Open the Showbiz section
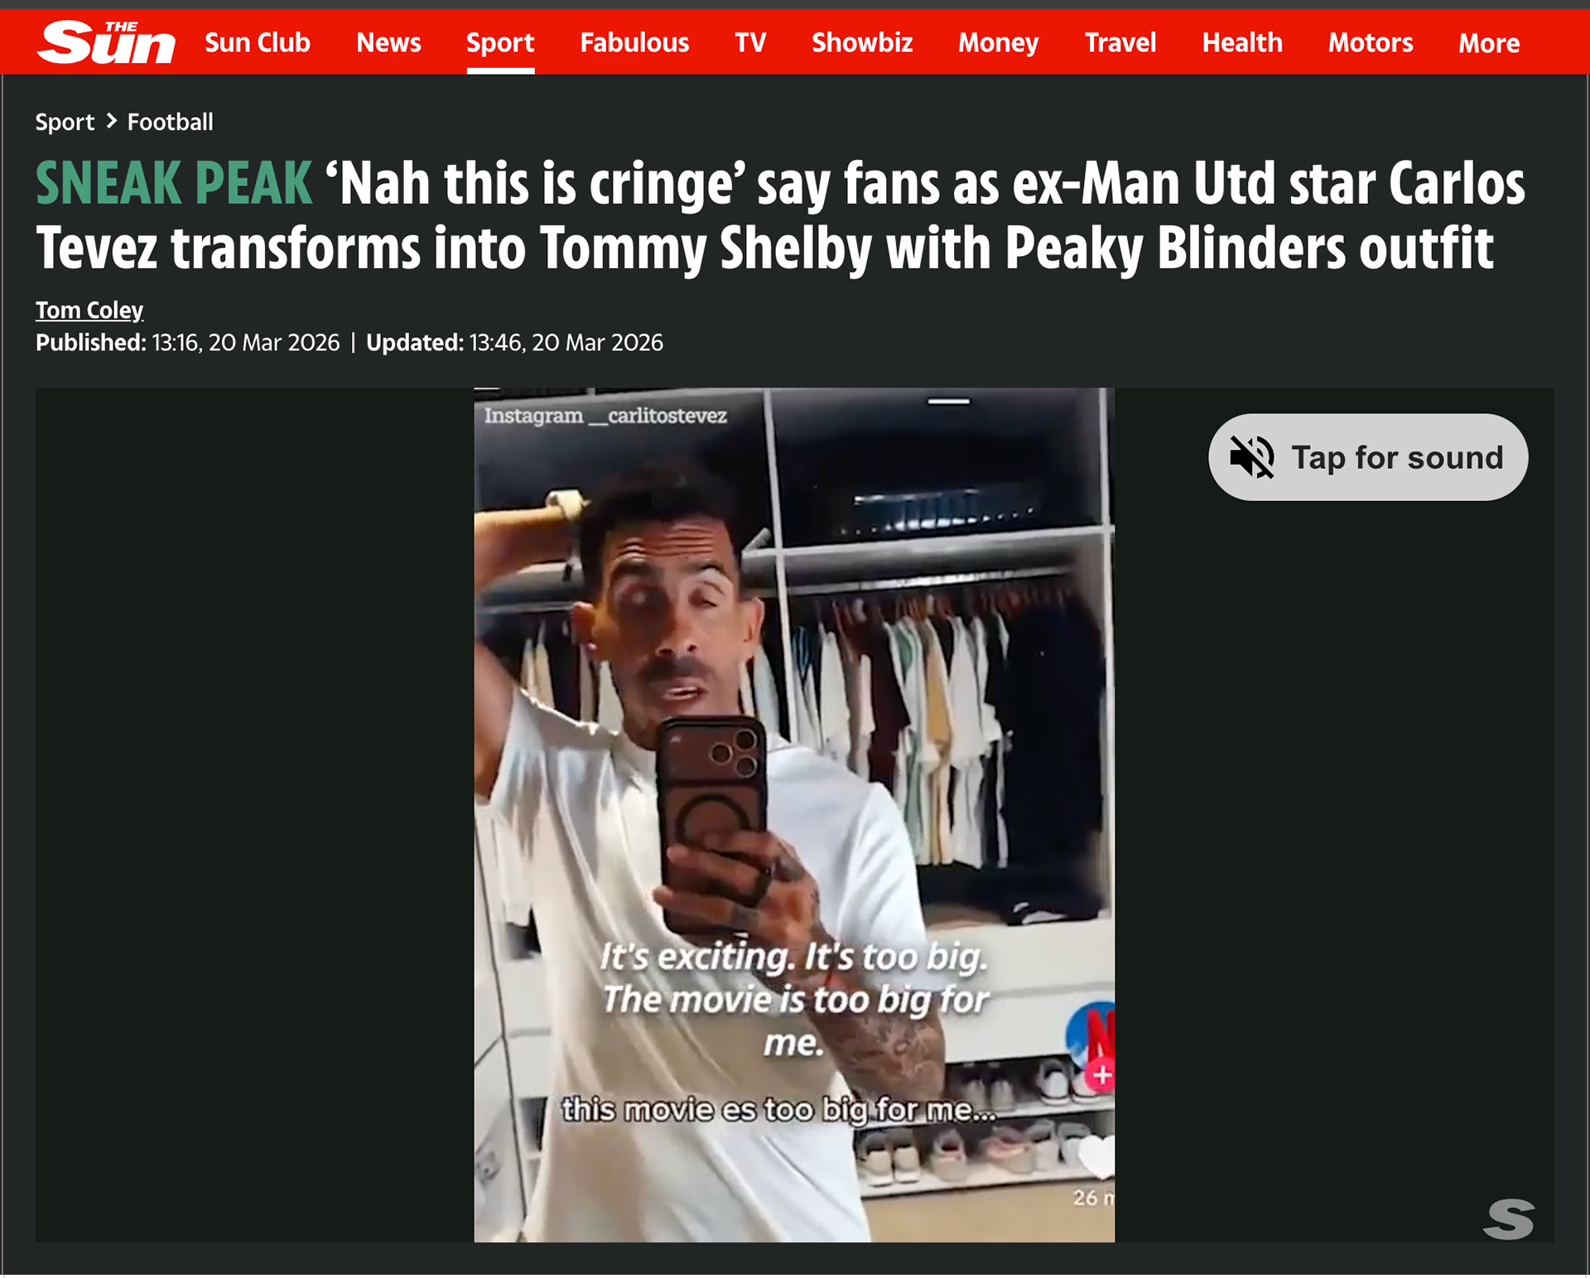The image size is (1590, 1278). click(862, 42)
